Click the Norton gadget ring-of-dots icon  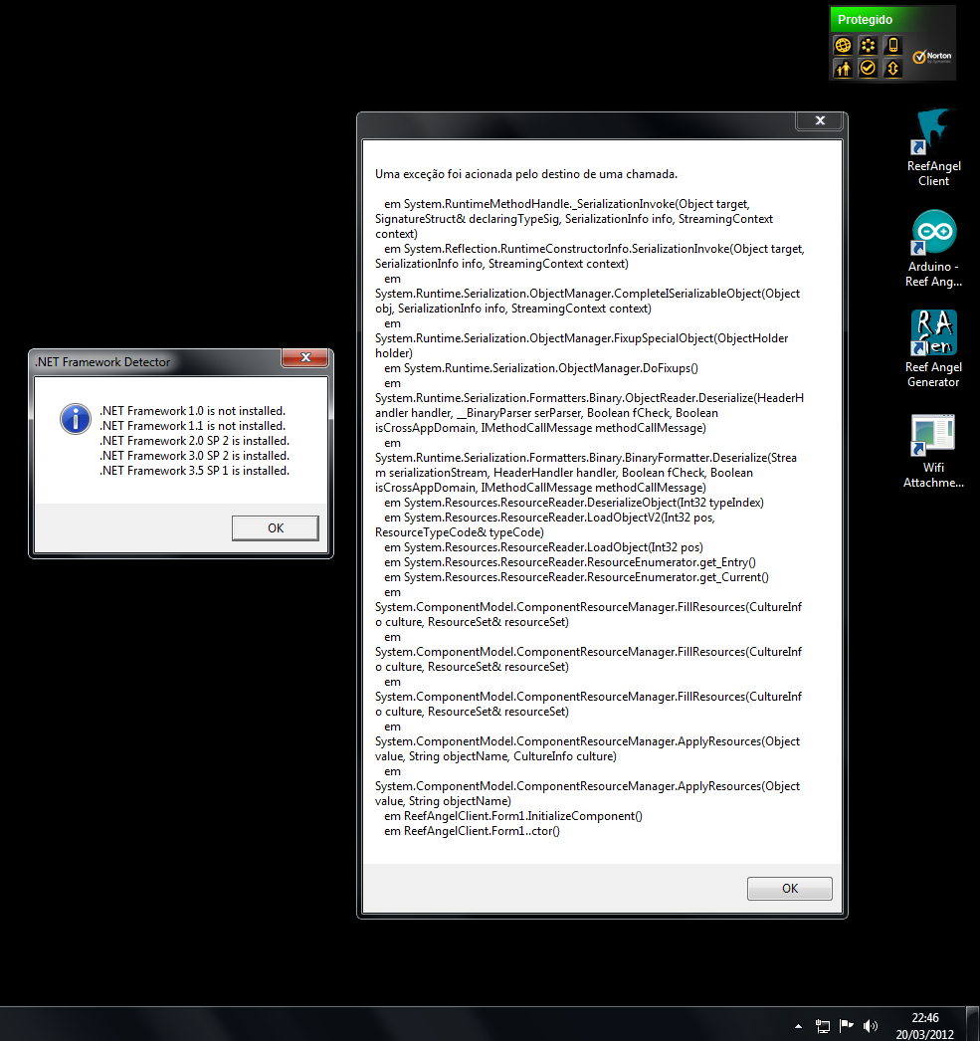pos(868,45)
